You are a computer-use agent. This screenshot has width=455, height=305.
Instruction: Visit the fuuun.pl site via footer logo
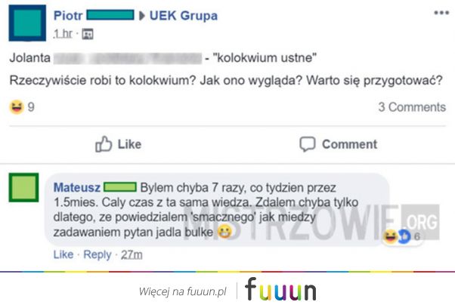[280, 289]
